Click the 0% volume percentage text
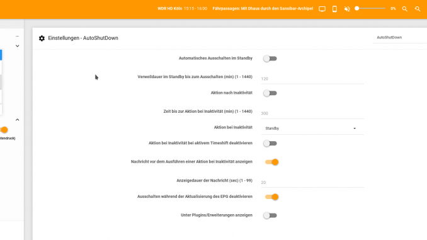The width and height of the screenshot is (427, 240). click(x=393, y=9)
